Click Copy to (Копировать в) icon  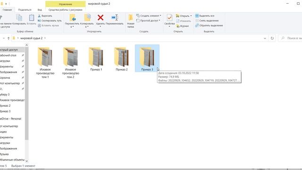coord(87,18)
